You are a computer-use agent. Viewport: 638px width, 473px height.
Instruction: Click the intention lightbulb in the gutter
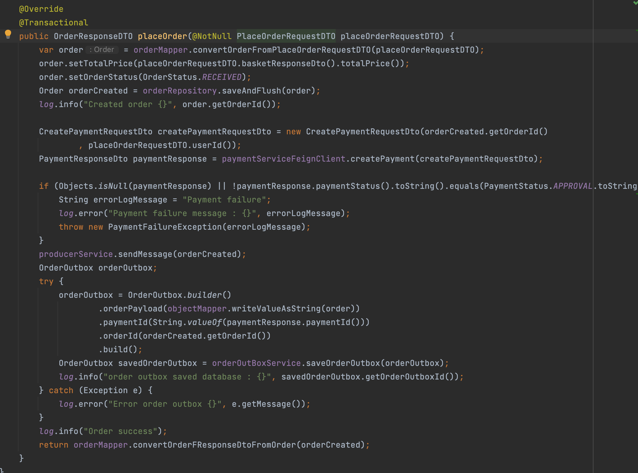8,34
